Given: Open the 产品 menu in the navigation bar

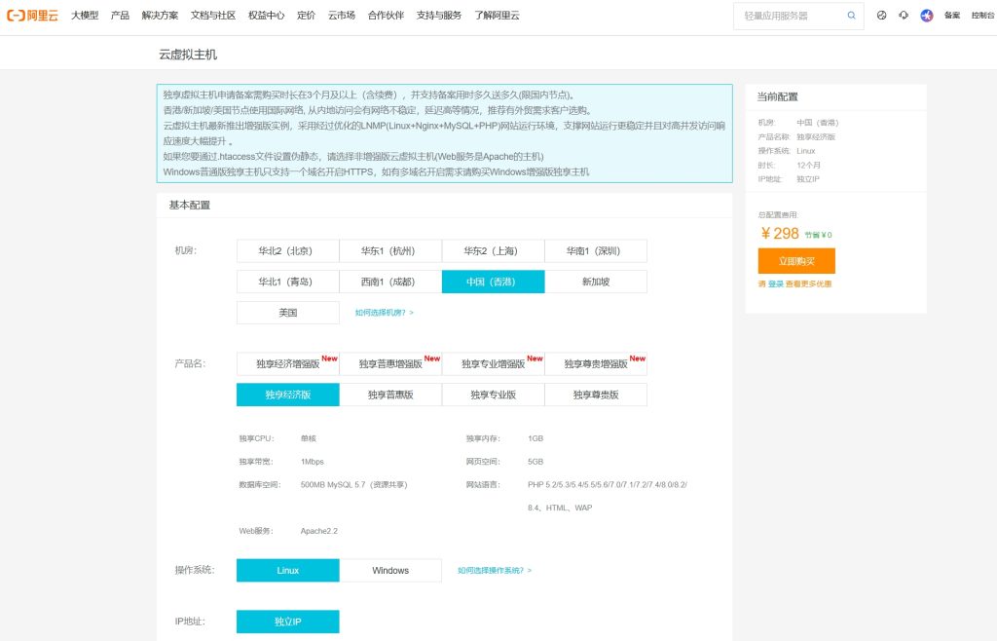Looking at the screenshot, I should [120, 16].
